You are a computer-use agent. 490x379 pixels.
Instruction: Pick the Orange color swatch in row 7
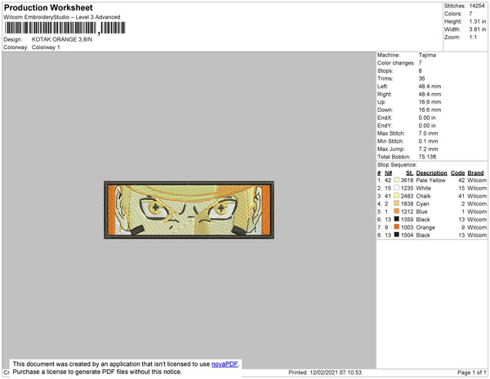coord(397,227)
